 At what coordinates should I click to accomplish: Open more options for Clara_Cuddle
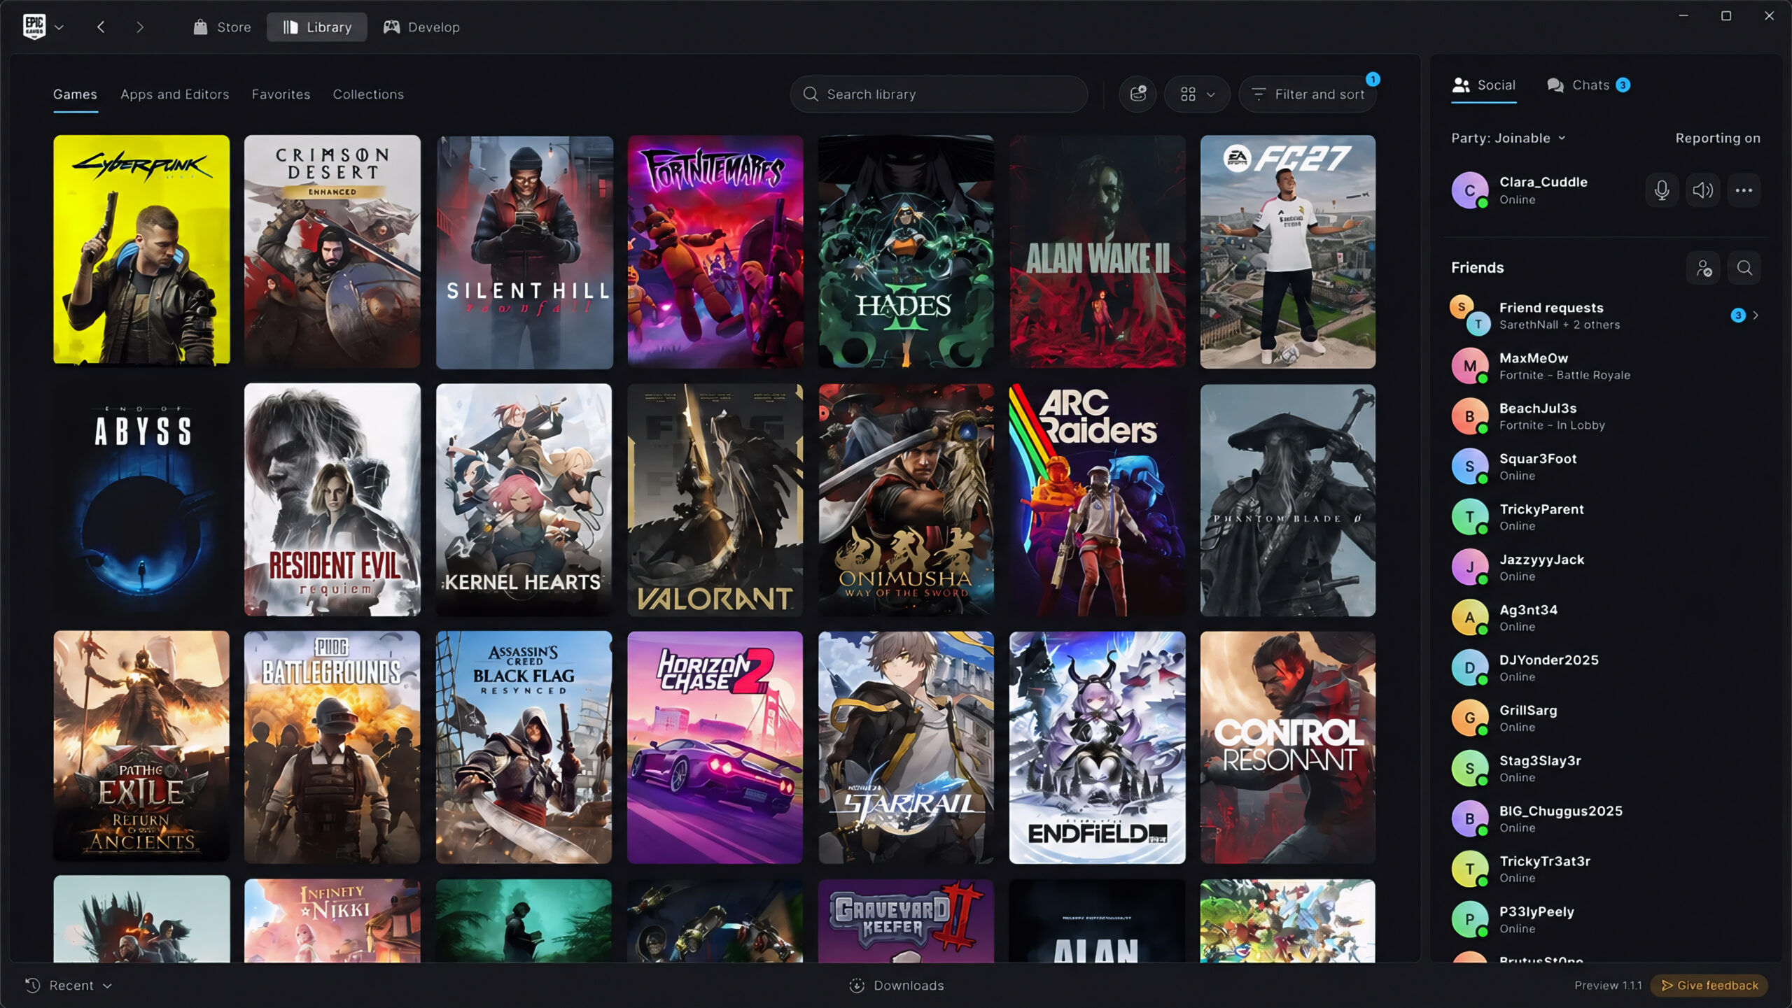pos(1744,190)
